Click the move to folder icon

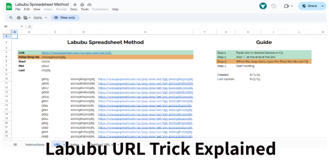82,4
